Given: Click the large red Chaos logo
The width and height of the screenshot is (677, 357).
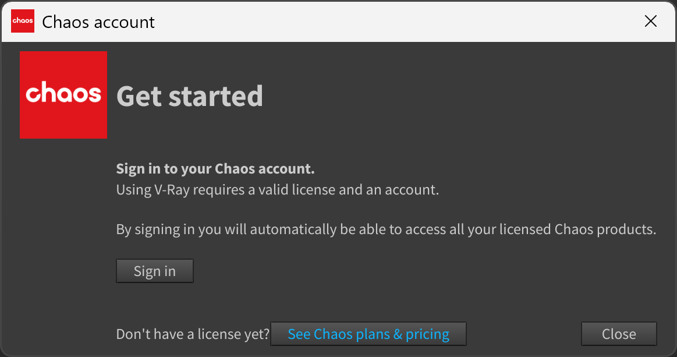Looking at the screenshot, I should pyautogui.click(x=63, y=95).
